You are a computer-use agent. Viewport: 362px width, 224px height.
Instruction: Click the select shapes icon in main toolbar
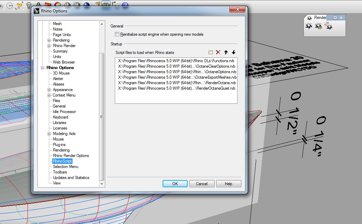tap(19, 5)
